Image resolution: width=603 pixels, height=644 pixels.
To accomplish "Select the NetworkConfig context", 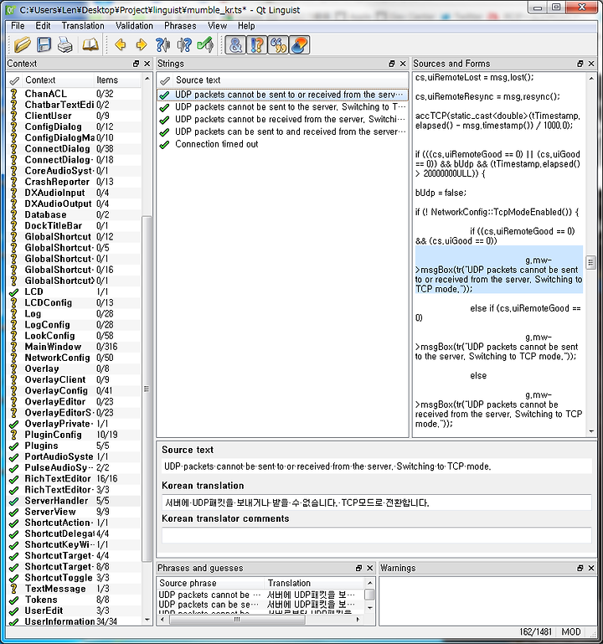I will point(75,358).
